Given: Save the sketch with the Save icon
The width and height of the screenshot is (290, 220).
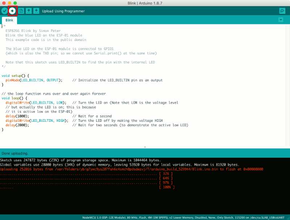Looking at the screenshot, I should (36, 11).
